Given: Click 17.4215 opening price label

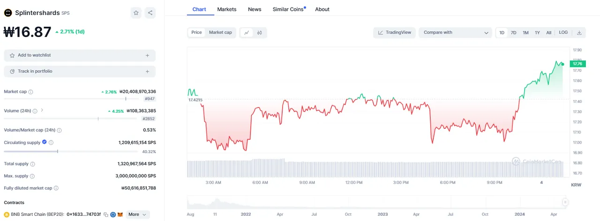Looking at the screenshot, I should [195, 100].
